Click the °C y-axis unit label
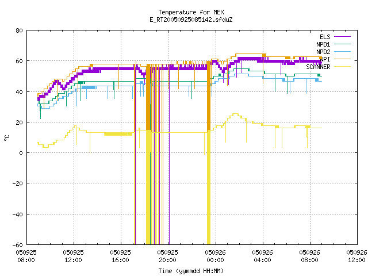This screenshot has width=368, height=276. click(x=6, y=138)
